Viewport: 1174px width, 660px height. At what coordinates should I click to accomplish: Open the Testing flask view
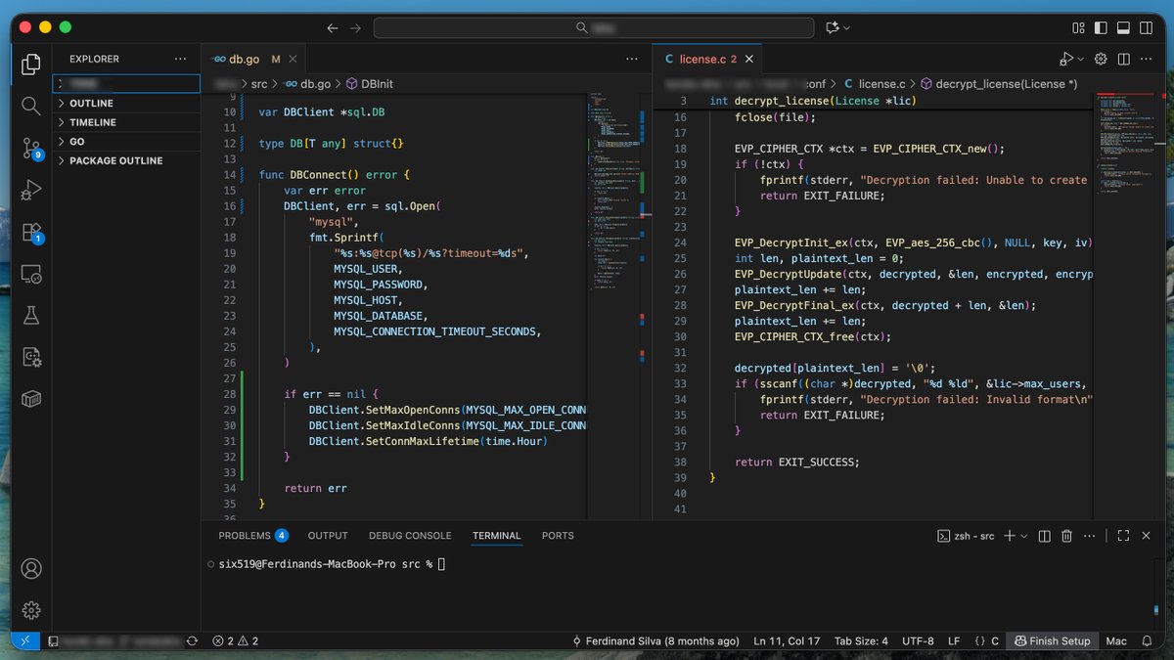(x=31, y=315)
